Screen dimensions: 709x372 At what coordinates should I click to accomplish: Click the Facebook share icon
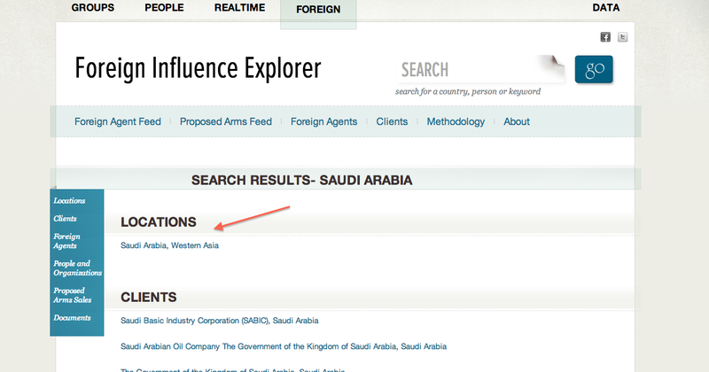(x=605, y=37)
